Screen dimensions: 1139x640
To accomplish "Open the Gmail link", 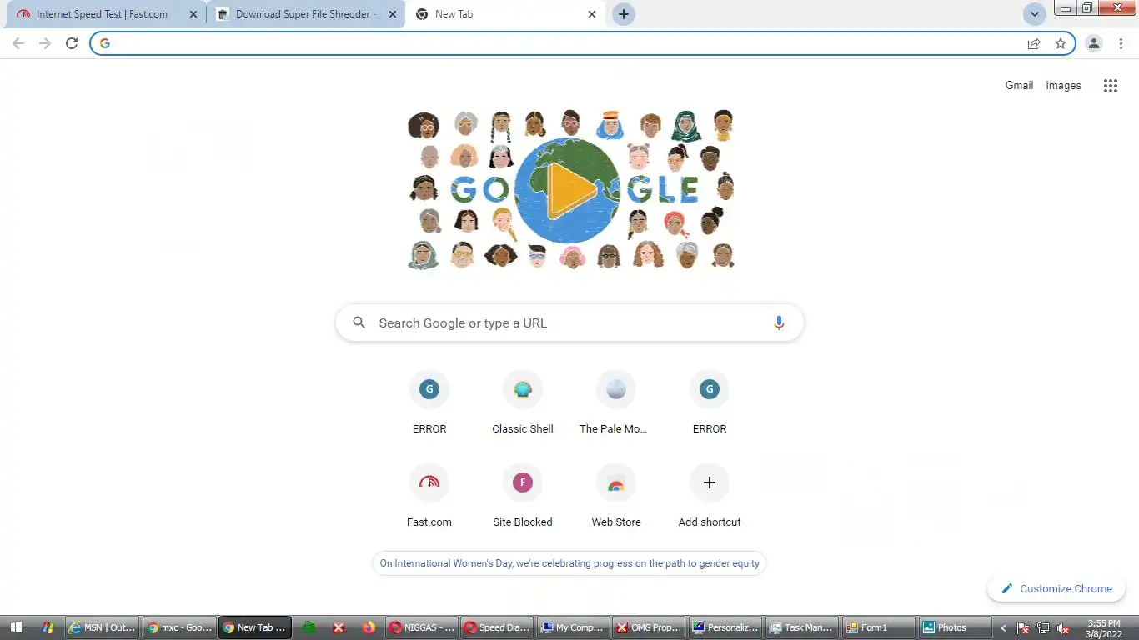I will click(x=1019, y=85).
